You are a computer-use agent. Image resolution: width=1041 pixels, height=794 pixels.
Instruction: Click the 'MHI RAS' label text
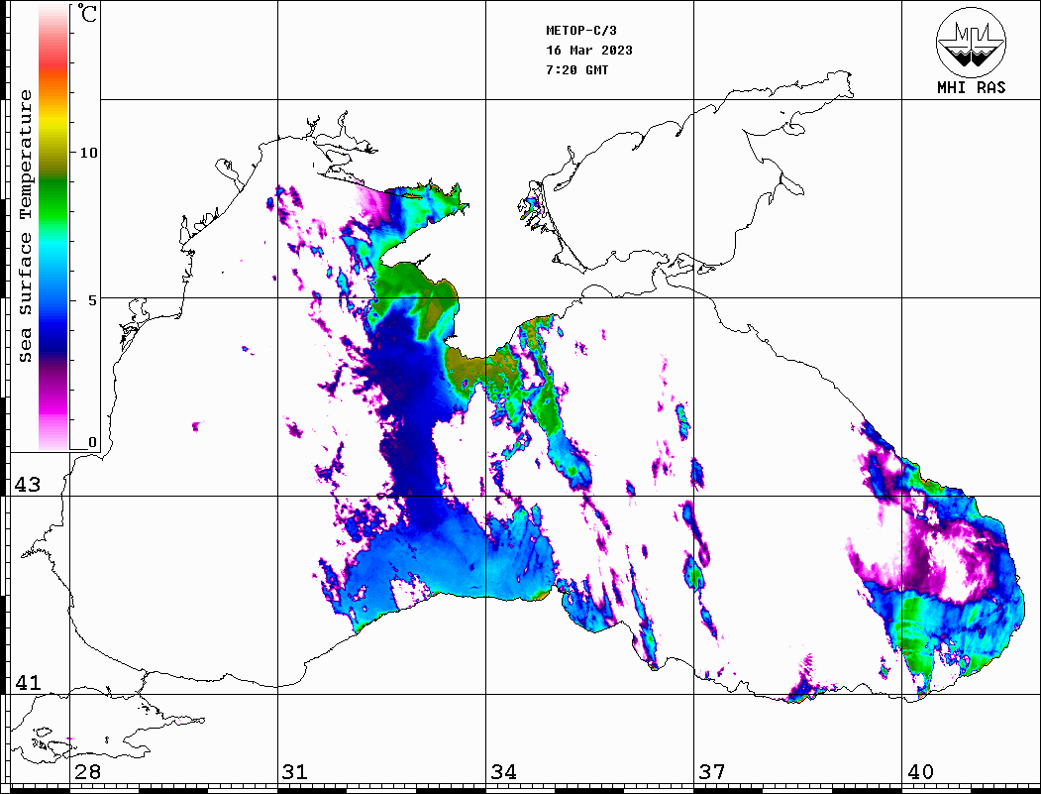(x=972, y=87)
